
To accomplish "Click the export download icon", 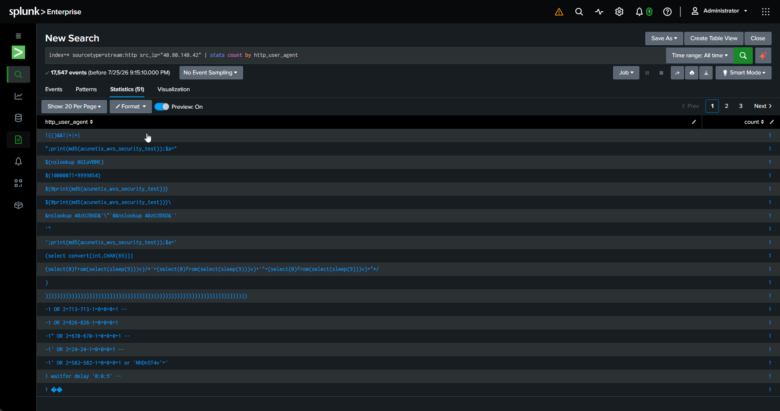I will click(x=706, y=73).
